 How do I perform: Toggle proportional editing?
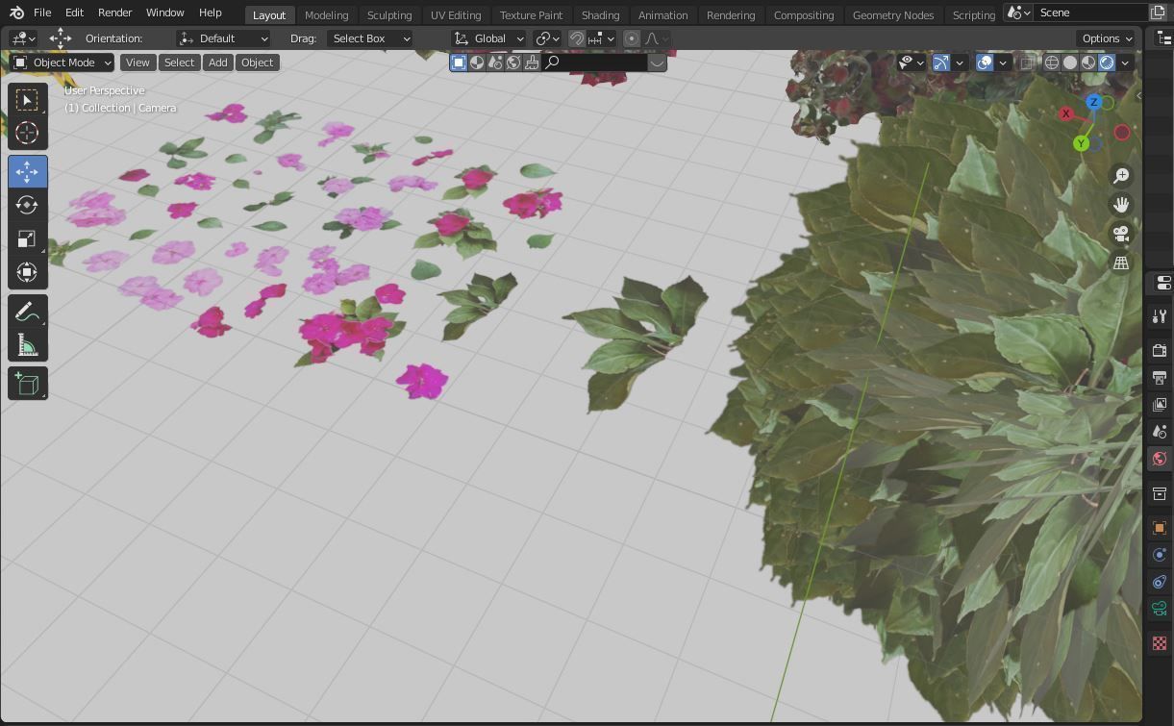tap(632, 38)
